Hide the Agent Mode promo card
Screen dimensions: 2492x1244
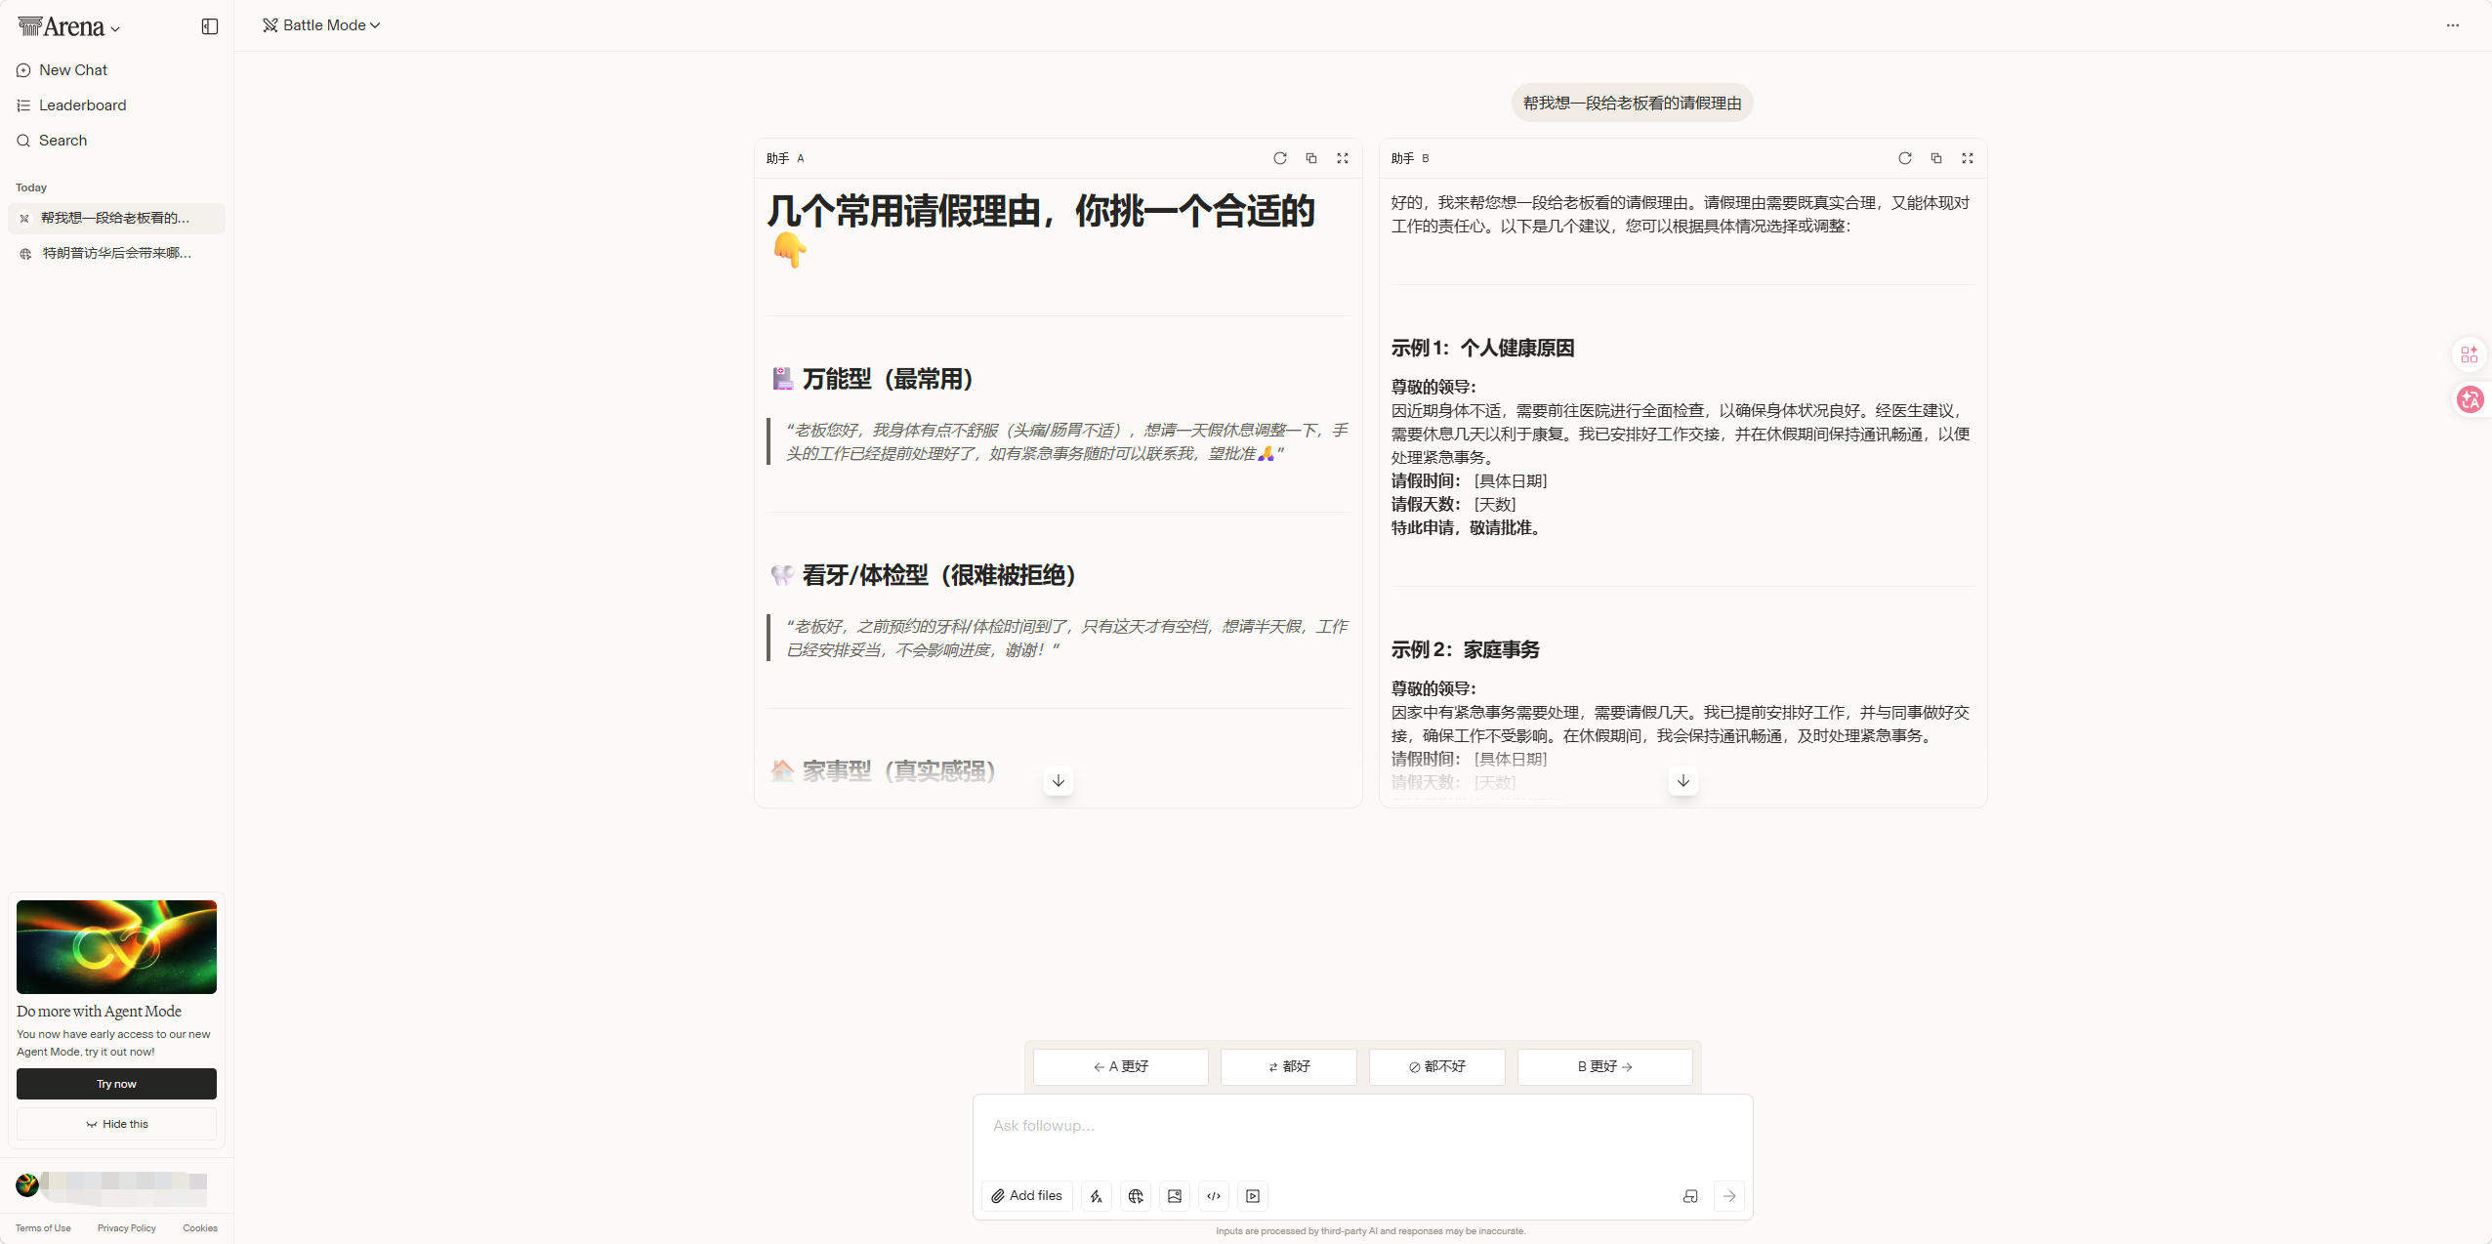(x=116, y=1124)
